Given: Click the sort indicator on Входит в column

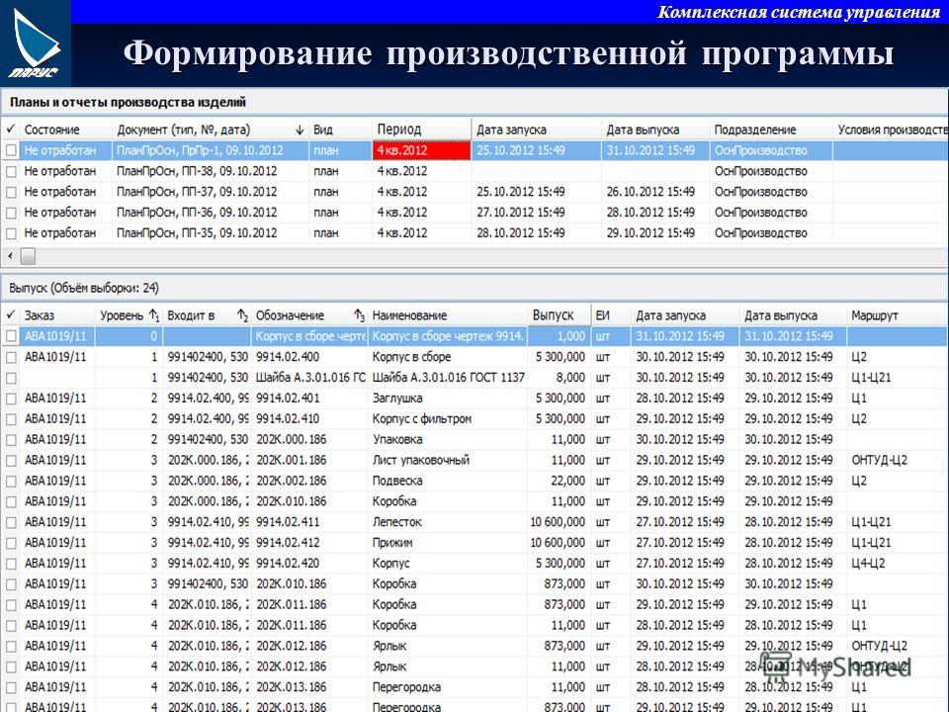Looking at the screenshot, I should click(242, 315).
